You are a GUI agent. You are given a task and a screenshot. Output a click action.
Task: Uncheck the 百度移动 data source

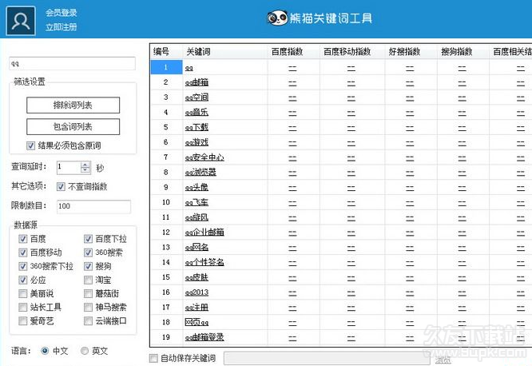[22, 253]
